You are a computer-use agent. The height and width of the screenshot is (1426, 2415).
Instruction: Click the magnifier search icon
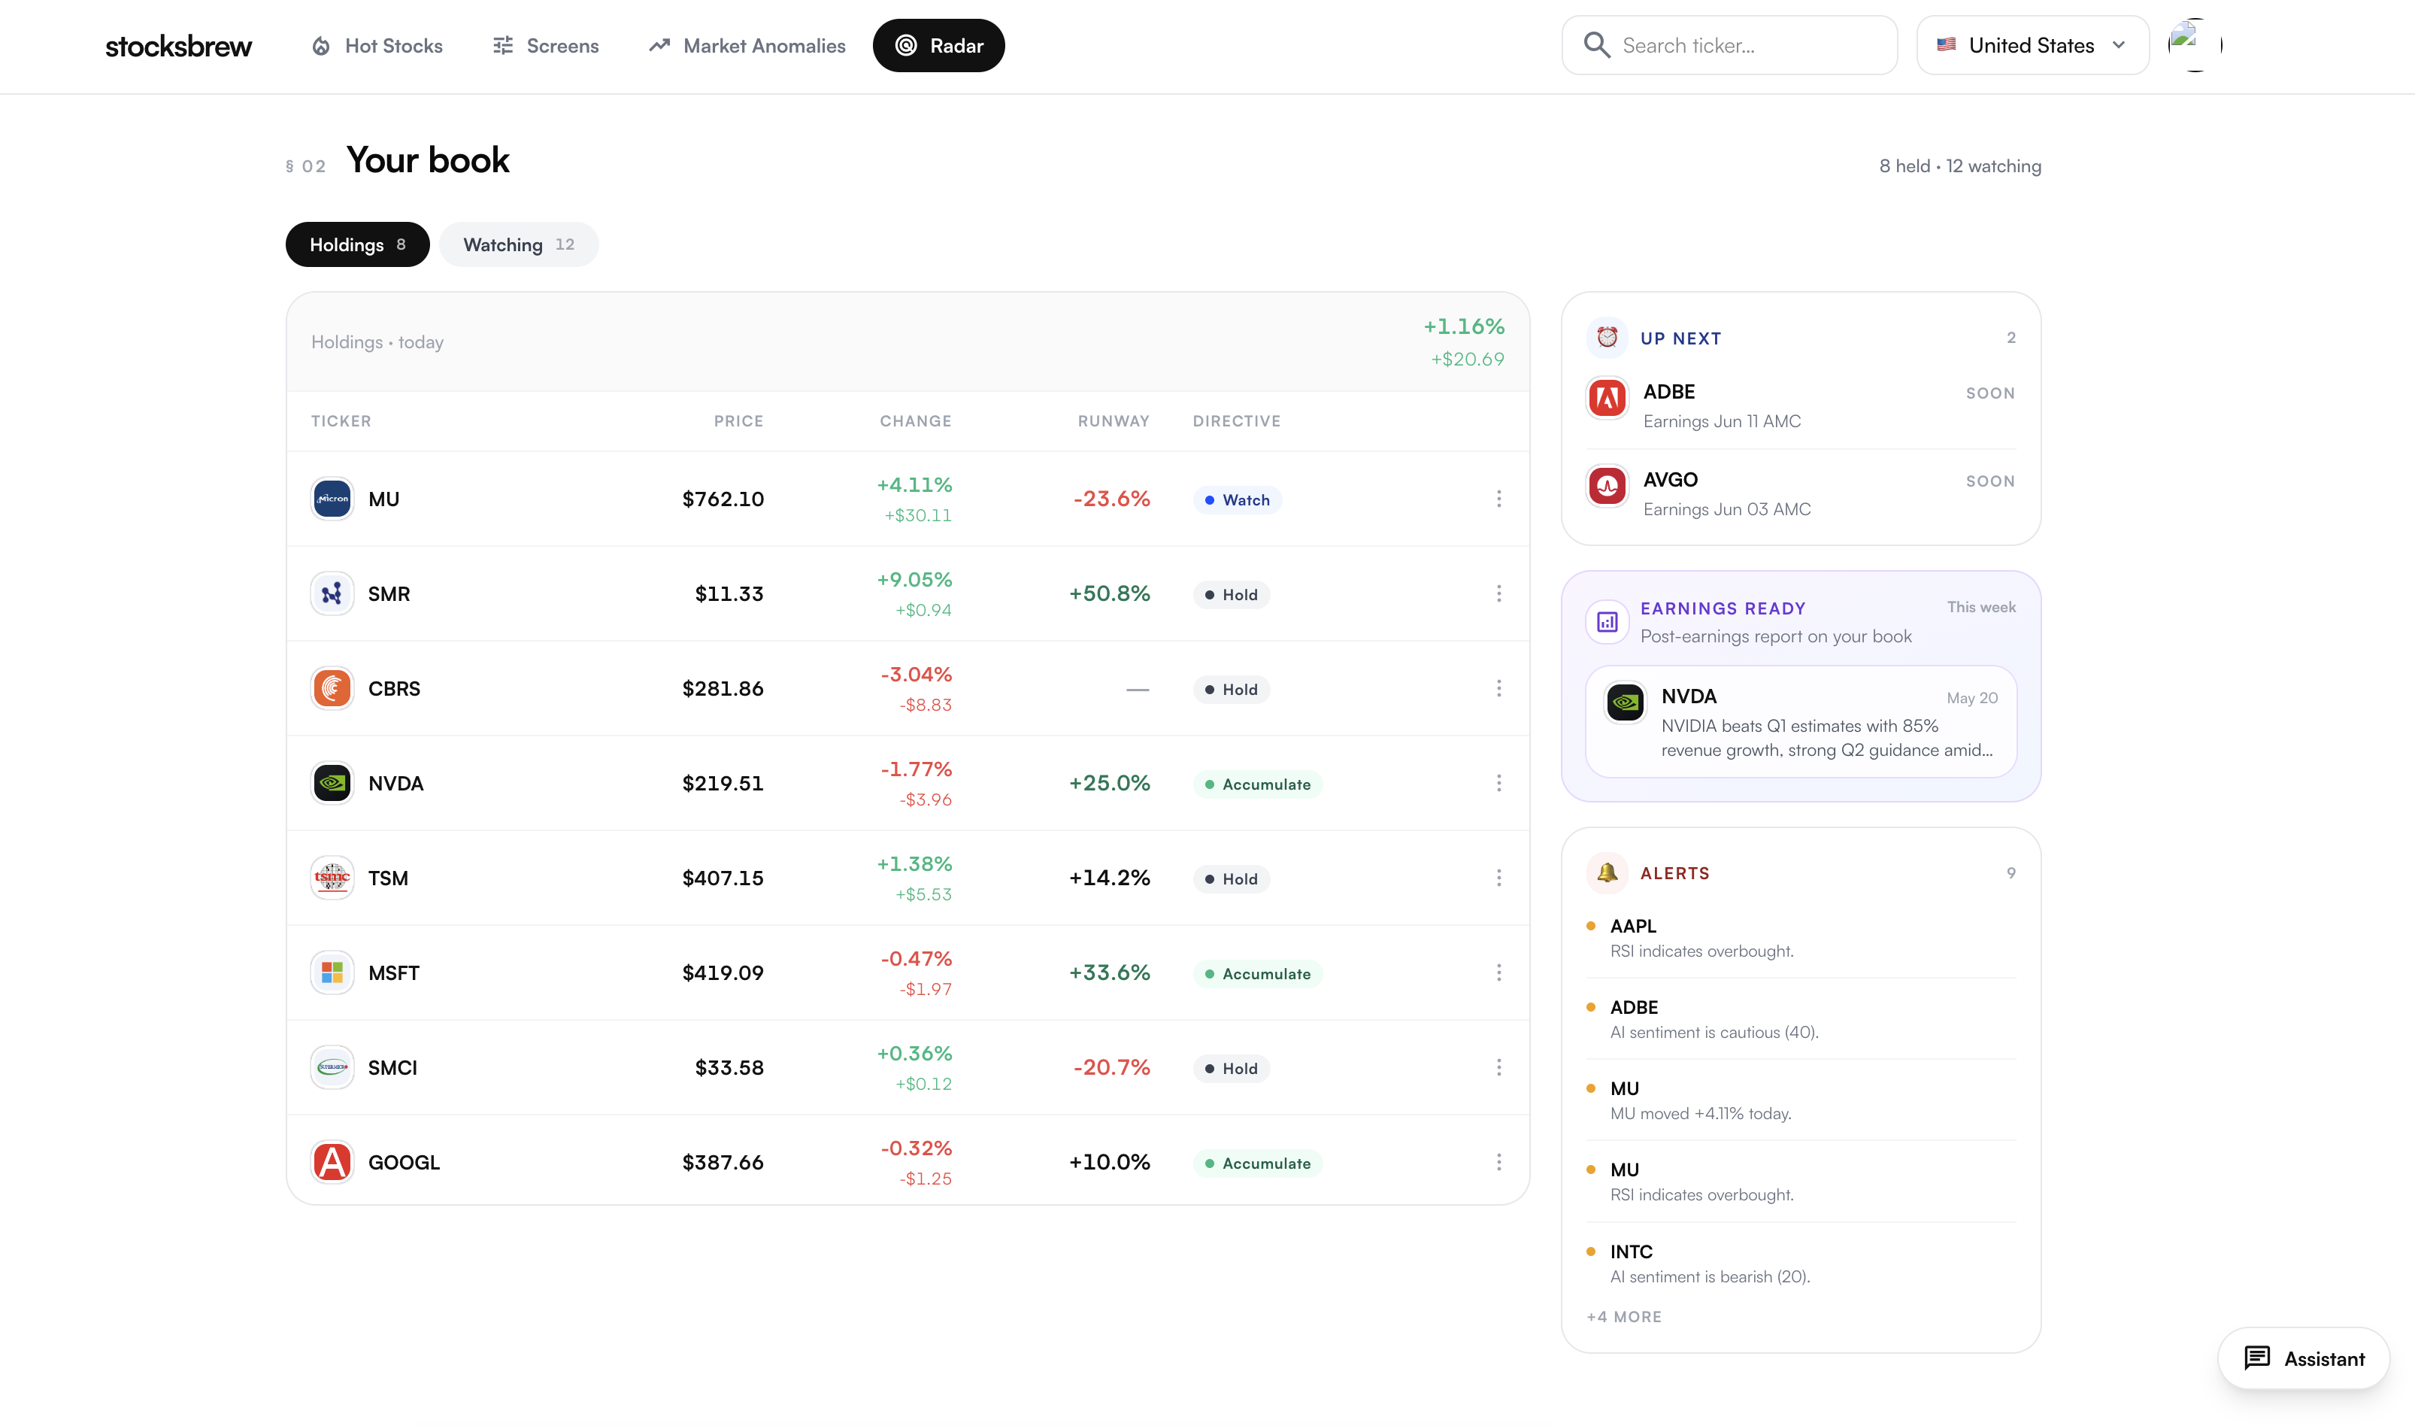1596,45
